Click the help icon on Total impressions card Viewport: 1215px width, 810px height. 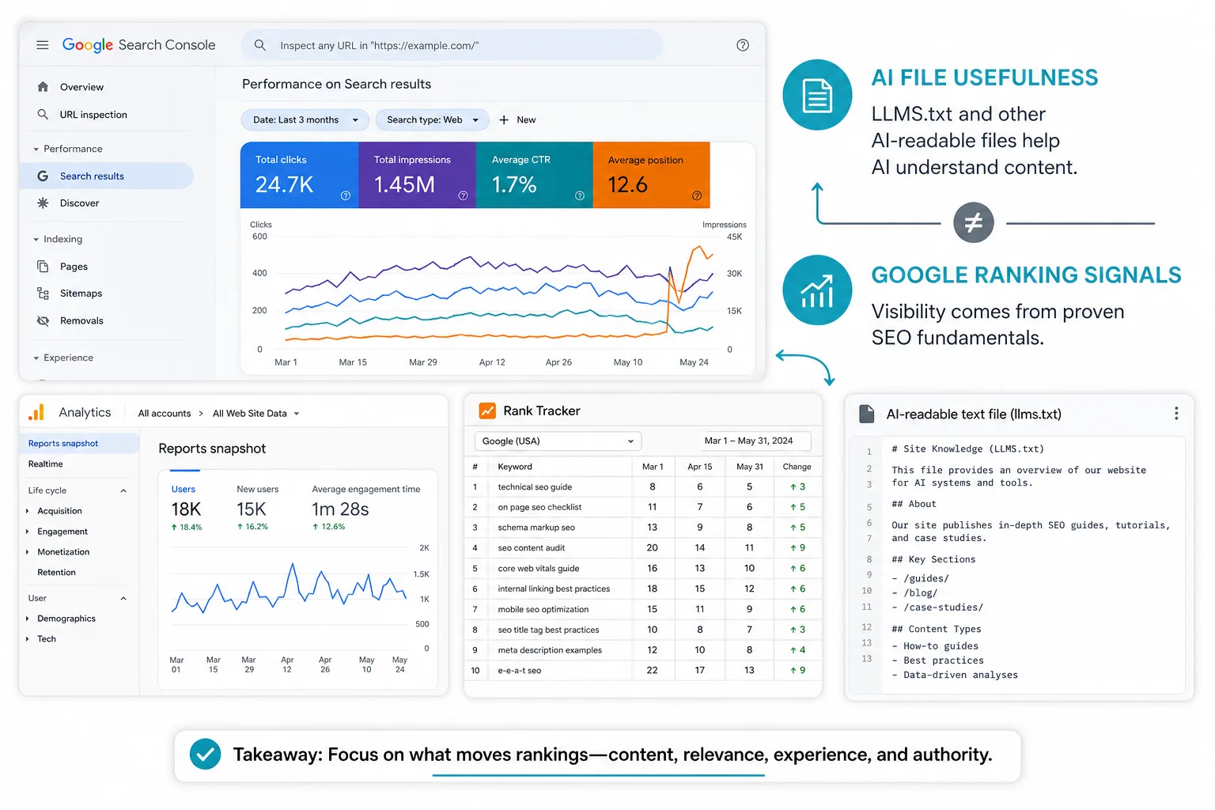tap(463, 195)
